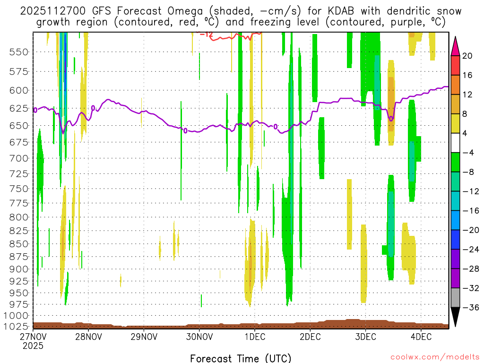Click the 600 pressure level label
Image resolution: width=484 pixels, height=363 pixels.
coord(18,90)
